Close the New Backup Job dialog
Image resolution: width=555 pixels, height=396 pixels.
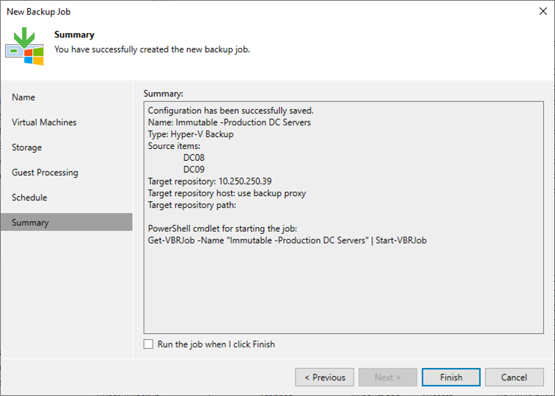coord(543,11)
